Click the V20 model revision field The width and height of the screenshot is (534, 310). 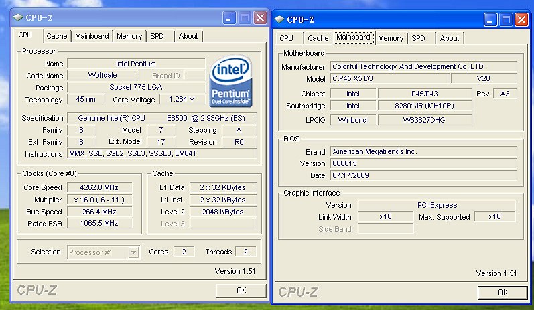click(x=484, y=78)
